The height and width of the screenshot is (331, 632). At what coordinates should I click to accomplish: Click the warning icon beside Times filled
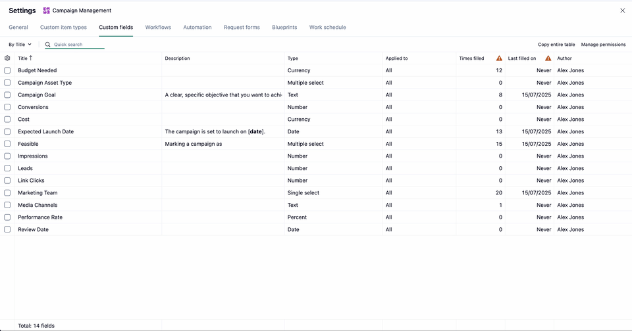[499, 58]
